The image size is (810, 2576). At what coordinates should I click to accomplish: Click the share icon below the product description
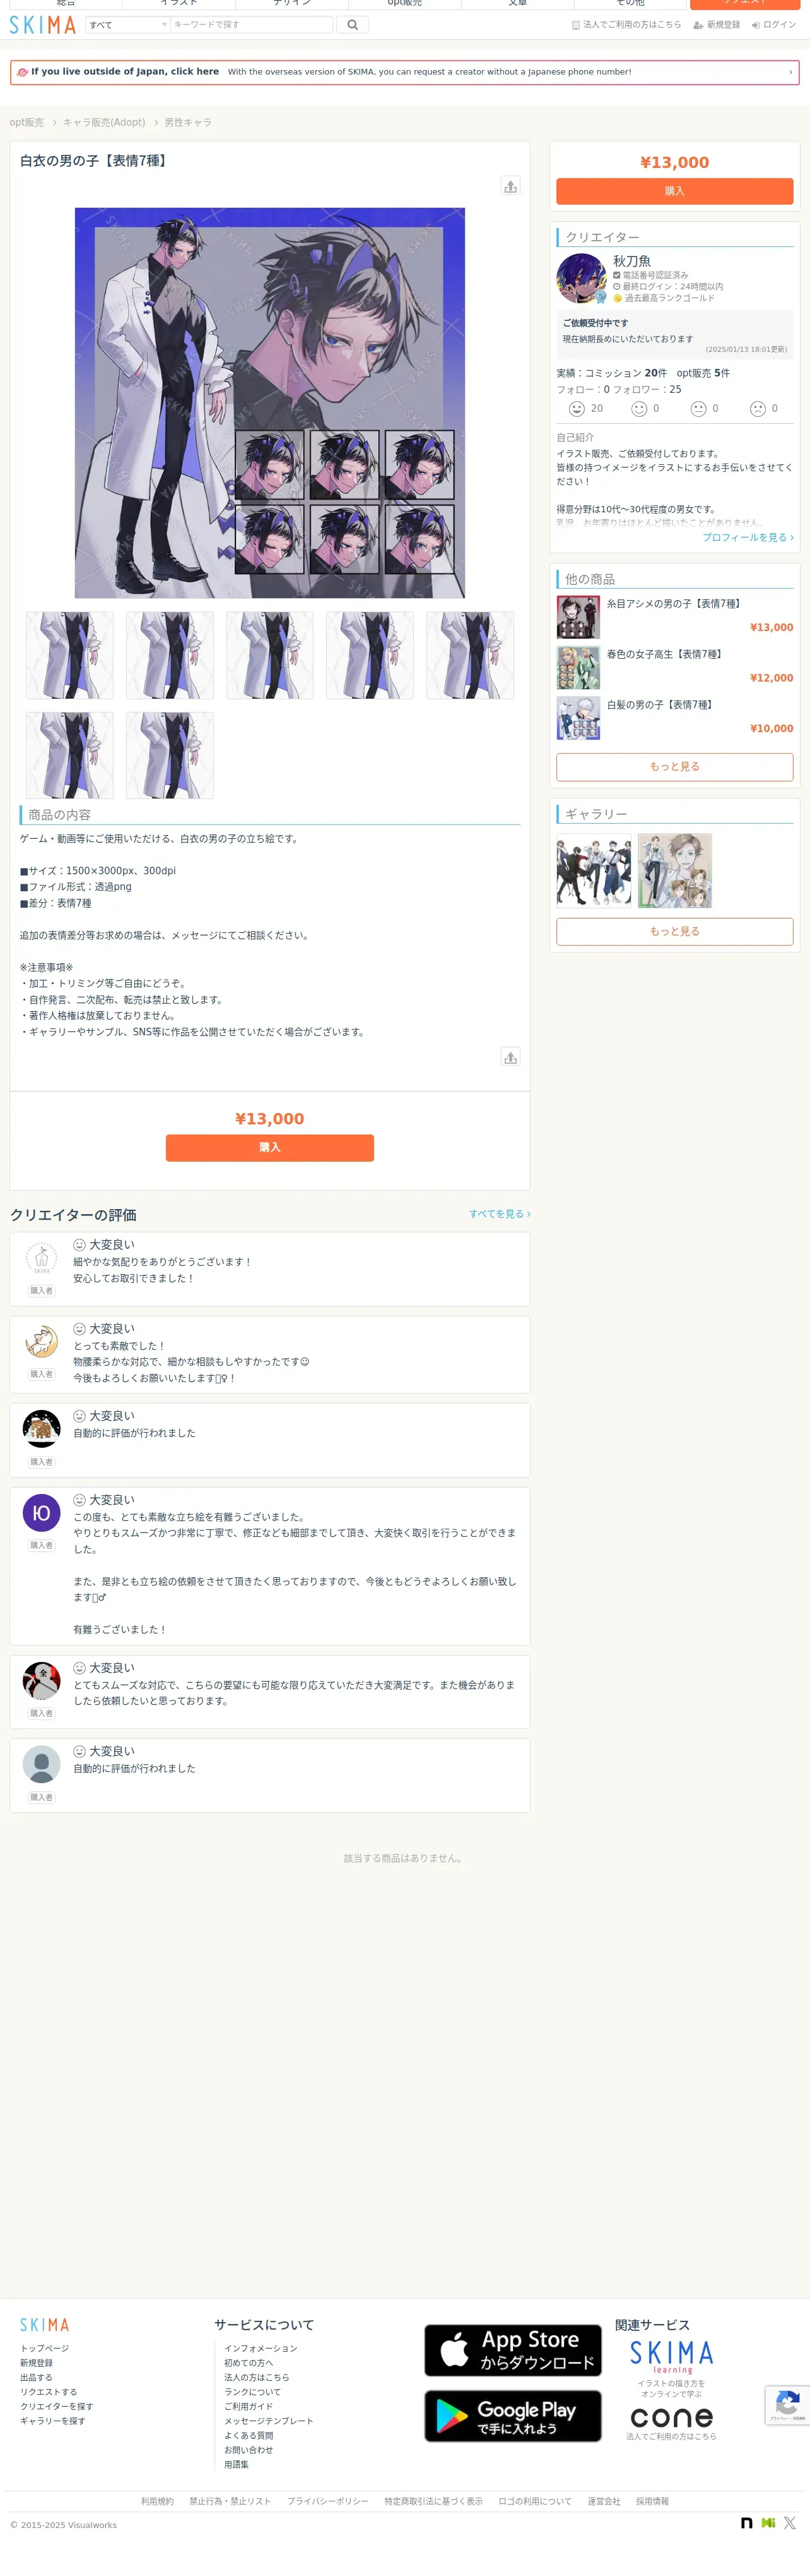pyautogui.click(x=510, y=1057)
